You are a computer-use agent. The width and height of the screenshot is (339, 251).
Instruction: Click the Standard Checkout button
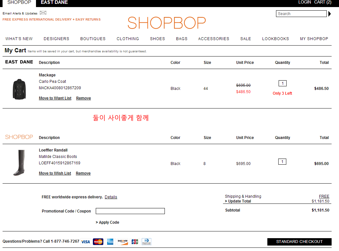(x=299, y=242)
